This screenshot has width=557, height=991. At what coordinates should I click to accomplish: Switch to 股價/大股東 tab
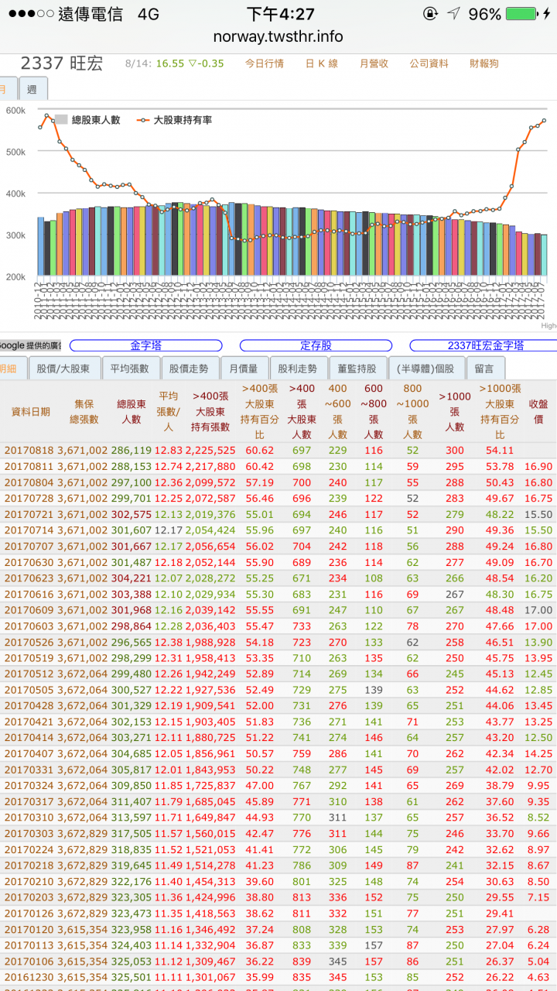click(x=64, y=369)
